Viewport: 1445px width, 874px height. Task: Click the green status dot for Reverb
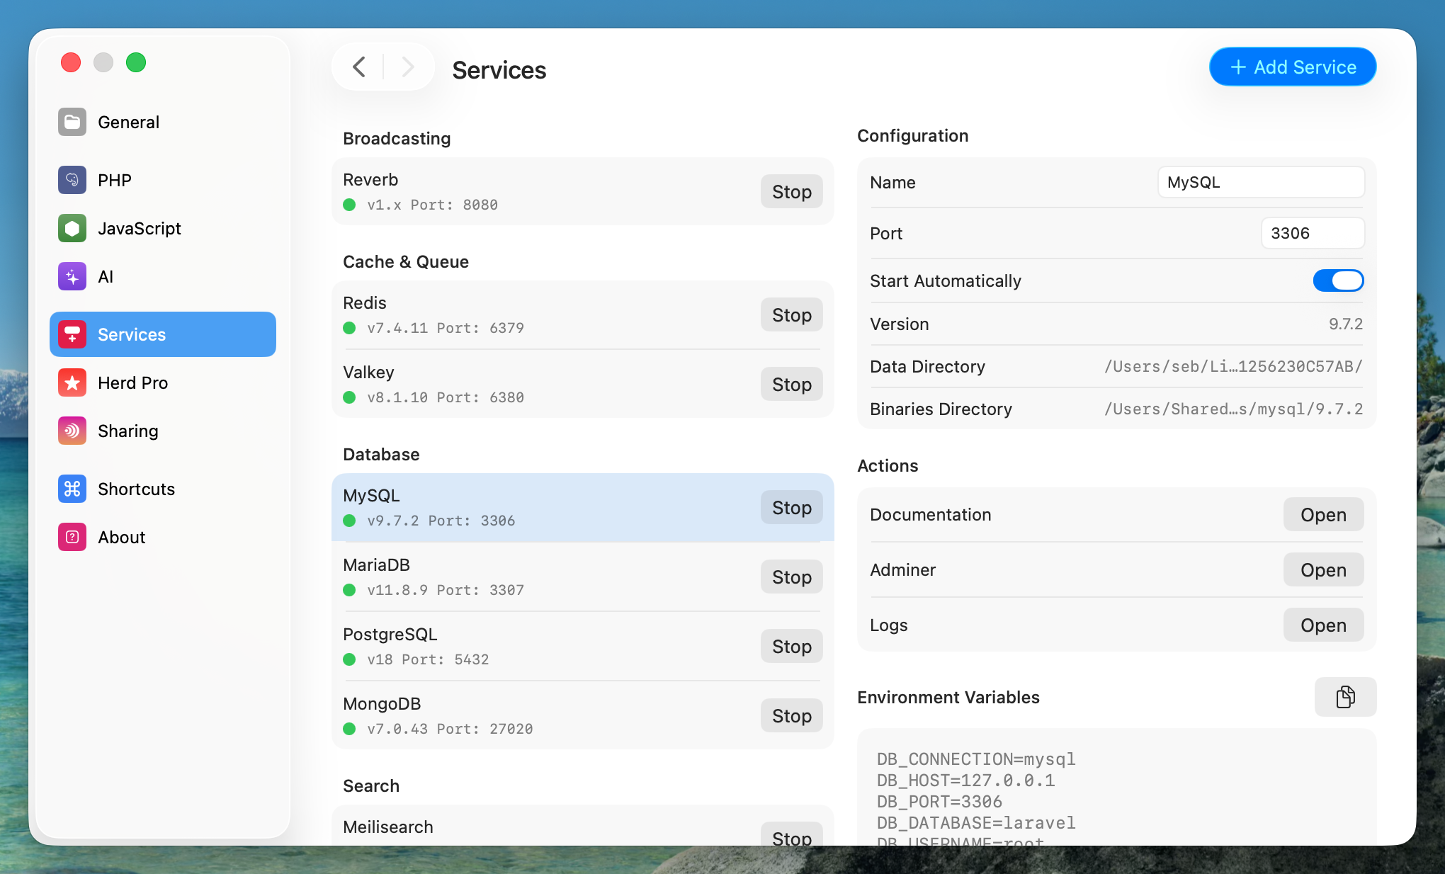pos(349,205)
